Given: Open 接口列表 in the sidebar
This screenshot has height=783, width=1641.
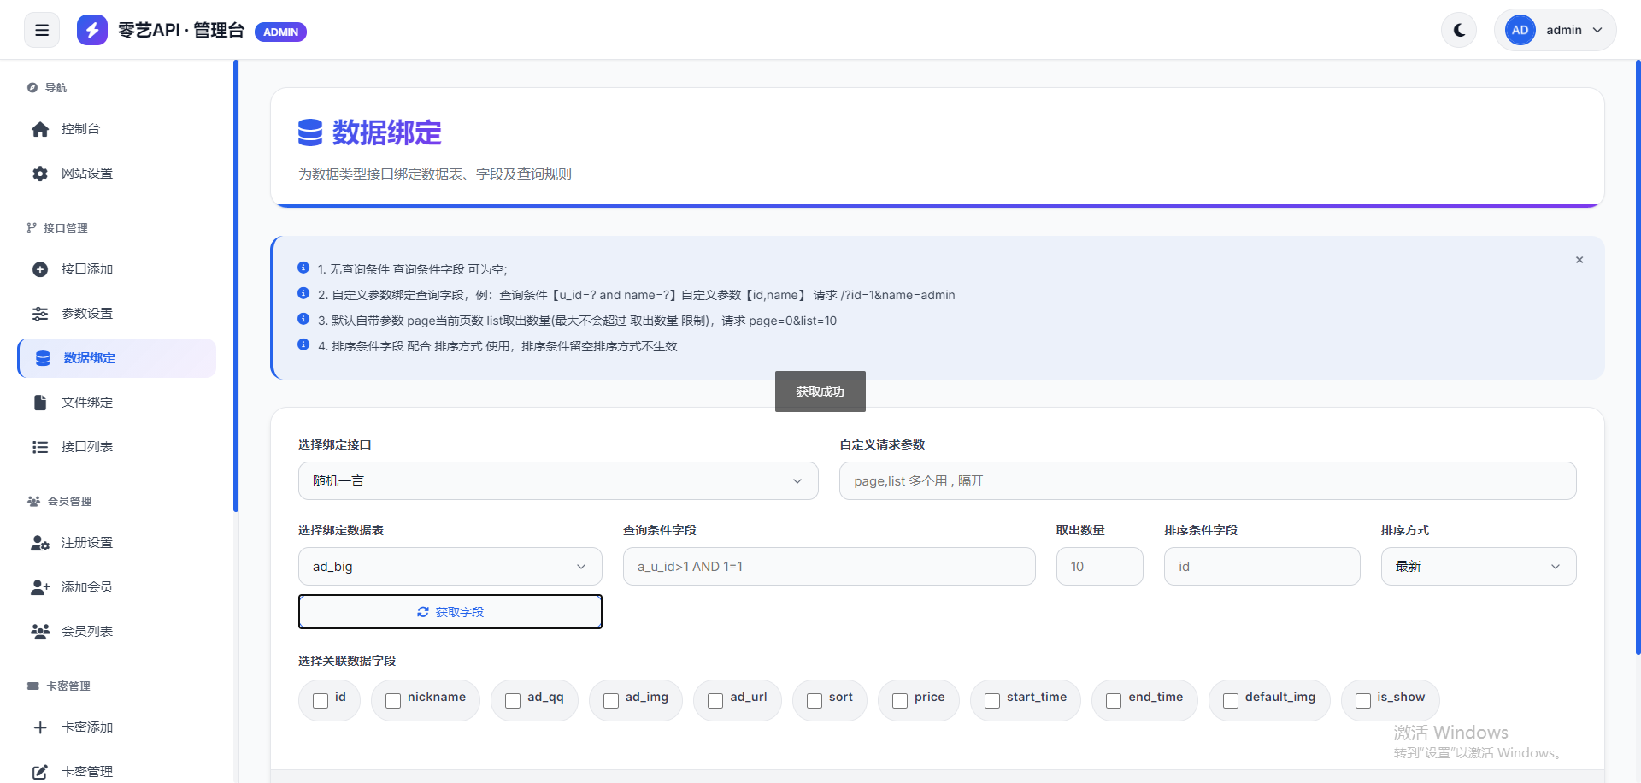Looking at the screenshot, I should coord(87,447).
